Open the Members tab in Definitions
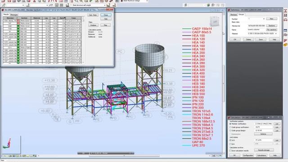288x162 pixels. [x=234, y=14]
